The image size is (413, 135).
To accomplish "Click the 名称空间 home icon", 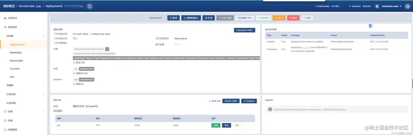I will [x=5, y=18].
